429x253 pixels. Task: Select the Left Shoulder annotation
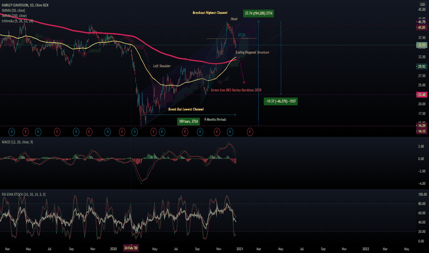click(x=162, y=66)
